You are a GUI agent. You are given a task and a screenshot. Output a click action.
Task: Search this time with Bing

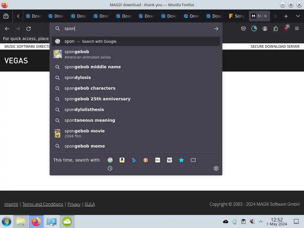point(134,160)
